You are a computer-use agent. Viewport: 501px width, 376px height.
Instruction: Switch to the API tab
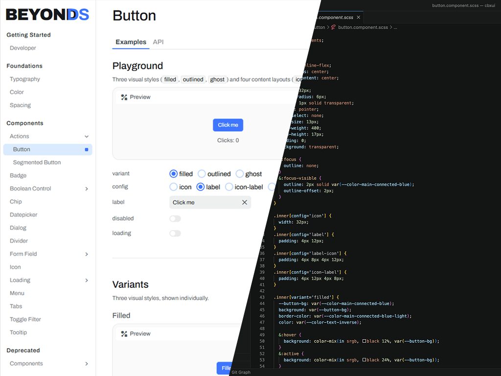coord(158,42)
